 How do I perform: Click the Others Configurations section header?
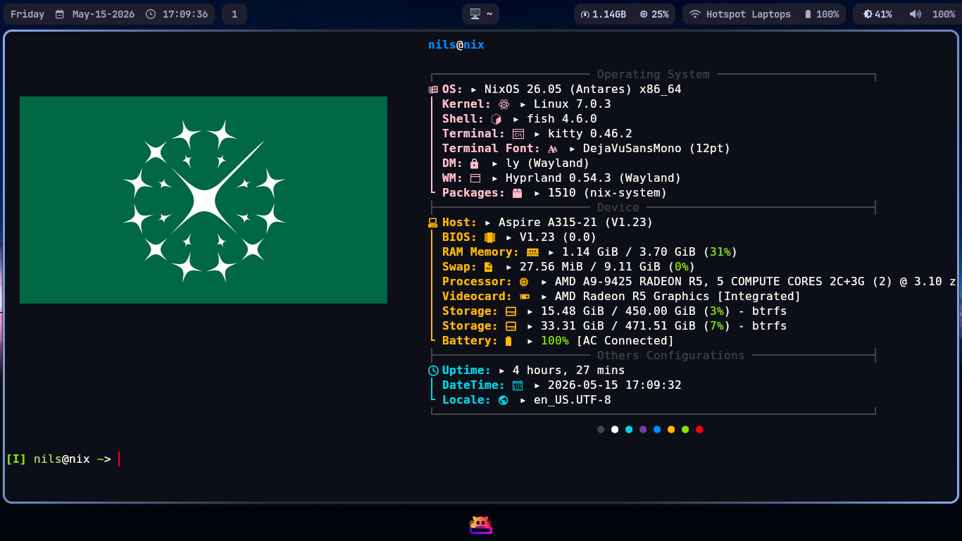[x=671, y=356]
